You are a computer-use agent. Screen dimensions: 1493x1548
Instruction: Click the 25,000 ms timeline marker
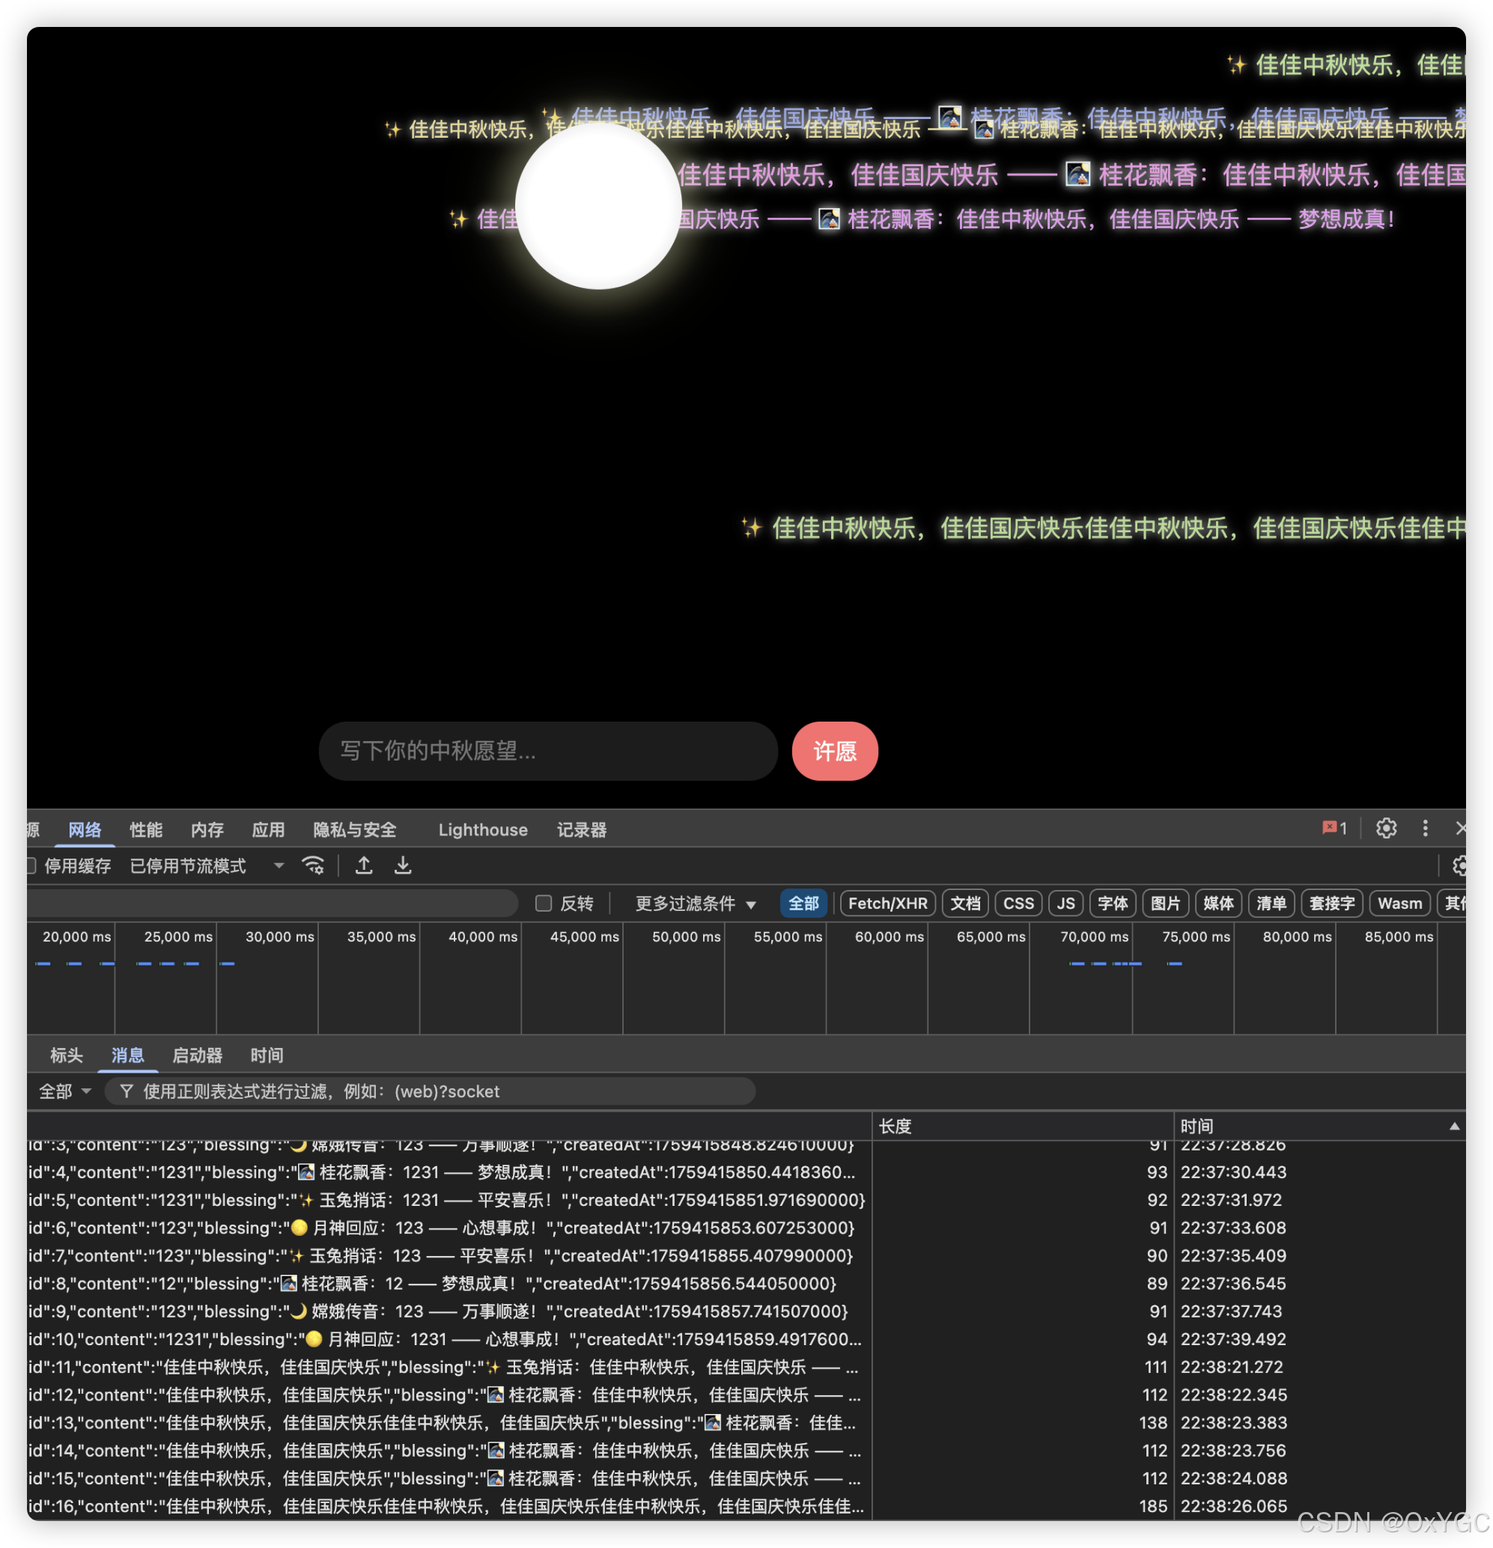coord(177,936)
